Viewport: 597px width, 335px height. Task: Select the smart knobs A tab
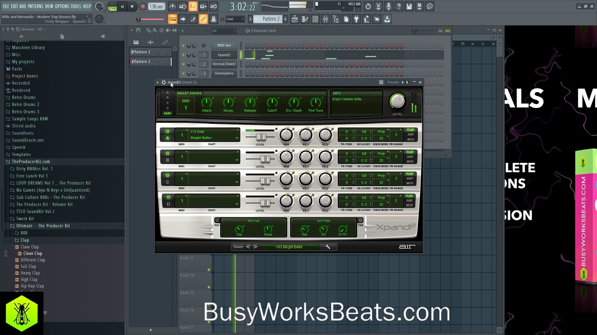[x=167, y=93]
